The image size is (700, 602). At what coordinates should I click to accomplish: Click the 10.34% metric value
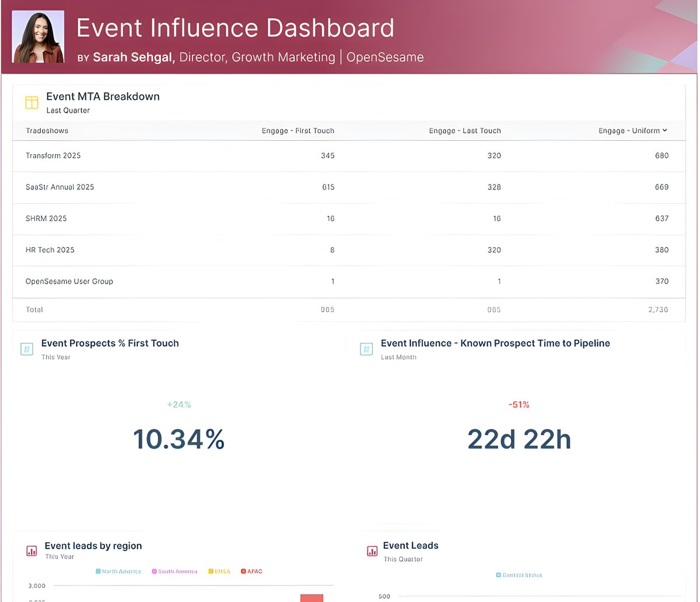179,439
